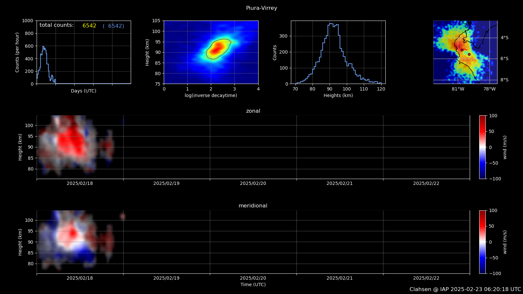523x294 pixels.
Task: Click the "Heights (km)" axis label
Action: tap(338, 95)
